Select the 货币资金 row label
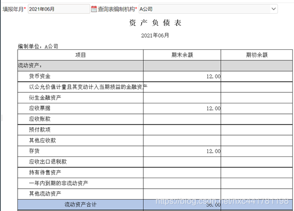Screen dimensions: 294x211 click(40, 76)
